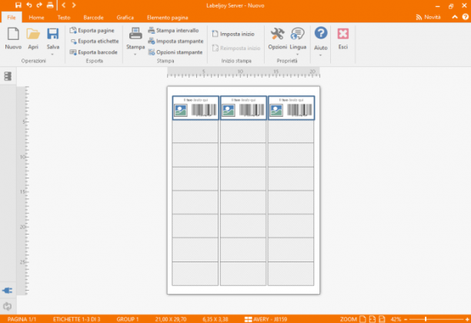Screen dimensions: 471x323
Task: Click Esporta etichette
Action: [95, 41]
